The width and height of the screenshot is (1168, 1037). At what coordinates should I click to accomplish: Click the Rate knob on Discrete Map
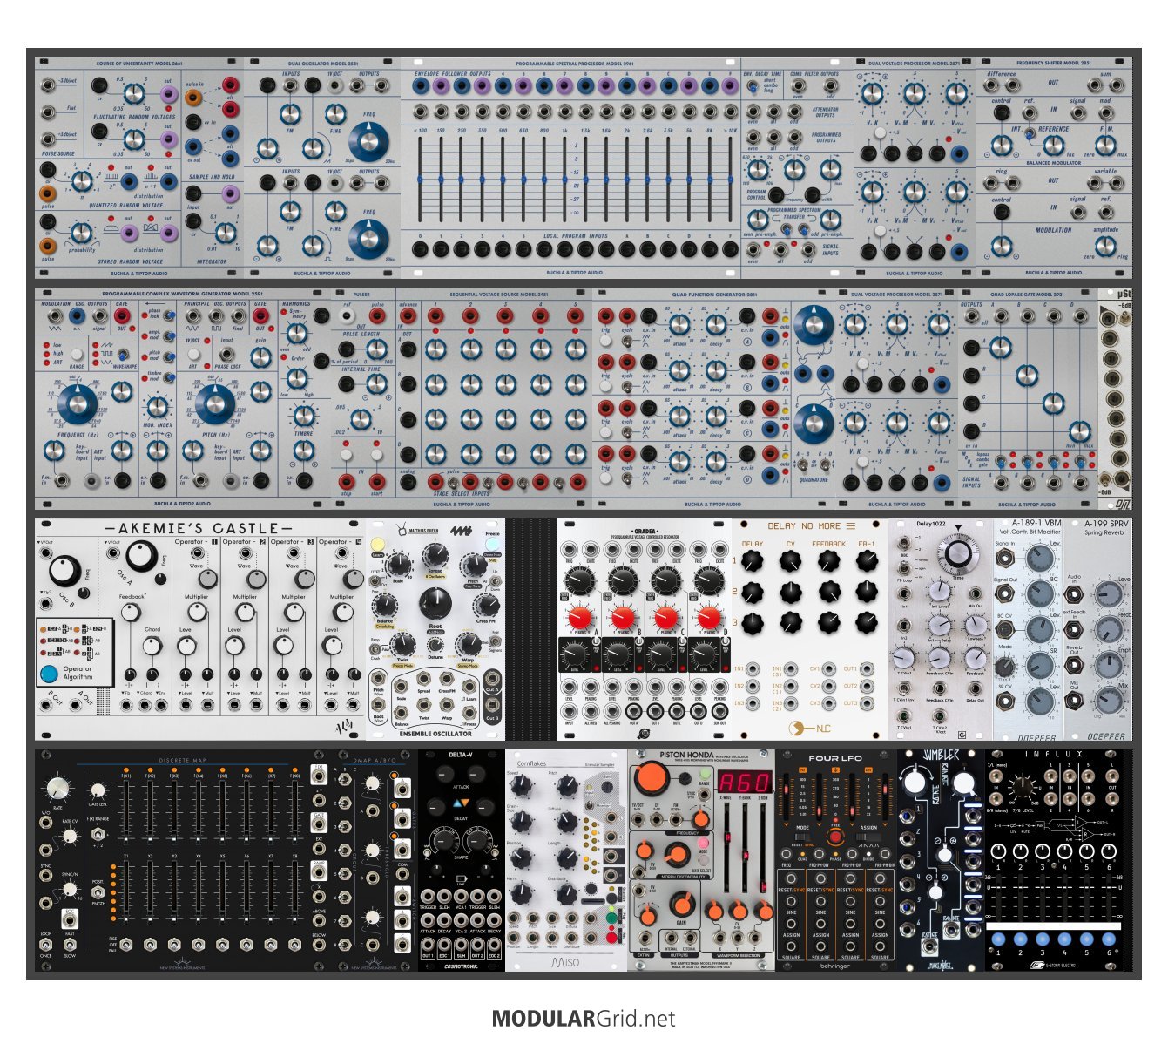point(57,789)
